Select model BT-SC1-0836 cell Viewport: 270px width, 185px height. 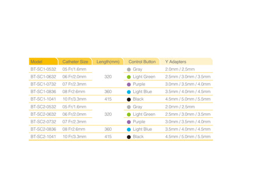pyautogui.click(x=44, y=91)
